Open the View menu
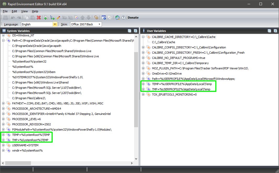The height and width of the screenshot is (173, 279). point(24,11)
